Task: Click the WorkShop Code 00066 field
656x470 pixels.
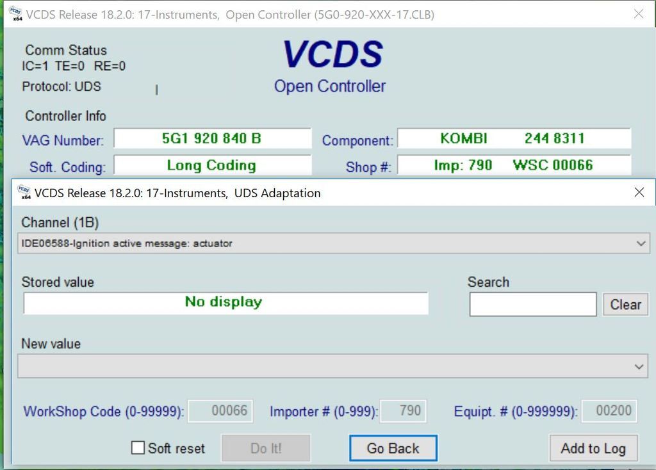Action: pos(220,411)
